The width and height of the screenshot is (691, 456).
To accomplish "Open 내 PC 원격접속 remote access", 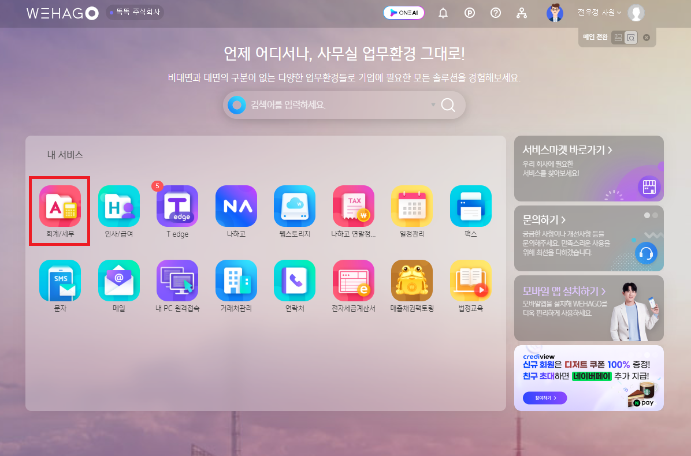I will pos(177,281).
